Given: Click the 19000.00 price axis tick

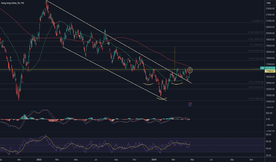Looking at the screenshot, I should point(270,46).
